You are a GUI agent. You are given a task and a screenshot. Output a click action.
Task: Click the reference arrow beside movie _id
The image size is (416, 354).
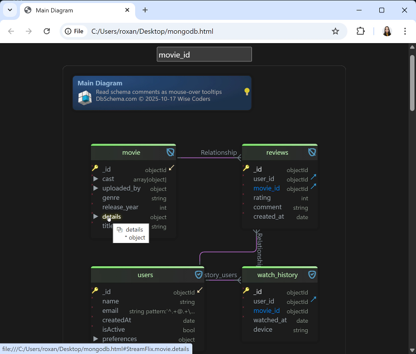pyautogui.click(x=171, y=168)
